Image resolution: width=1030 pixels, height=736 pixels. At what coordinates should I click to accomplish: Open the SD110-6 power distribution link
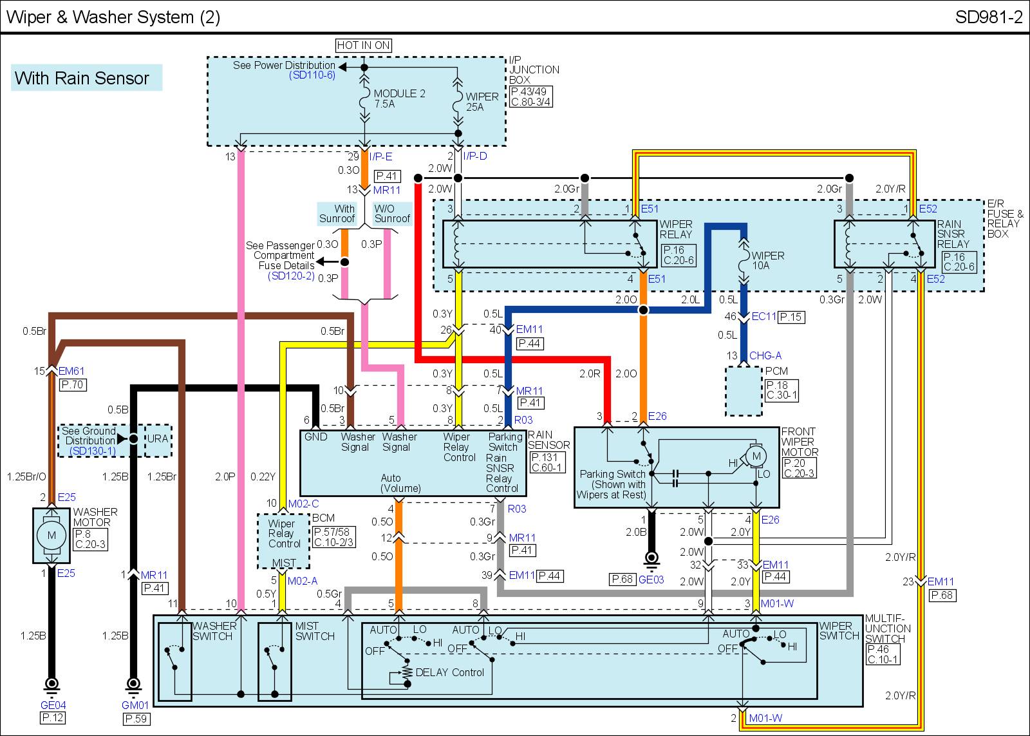point(312,75)
